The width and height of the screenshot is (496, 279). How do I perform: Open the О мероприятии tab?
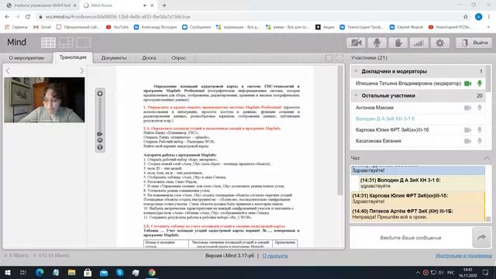tap(26, 58)
